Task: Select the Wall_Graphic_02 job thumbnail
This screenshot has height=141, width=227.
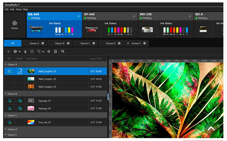Action: (x=31, y=79)
